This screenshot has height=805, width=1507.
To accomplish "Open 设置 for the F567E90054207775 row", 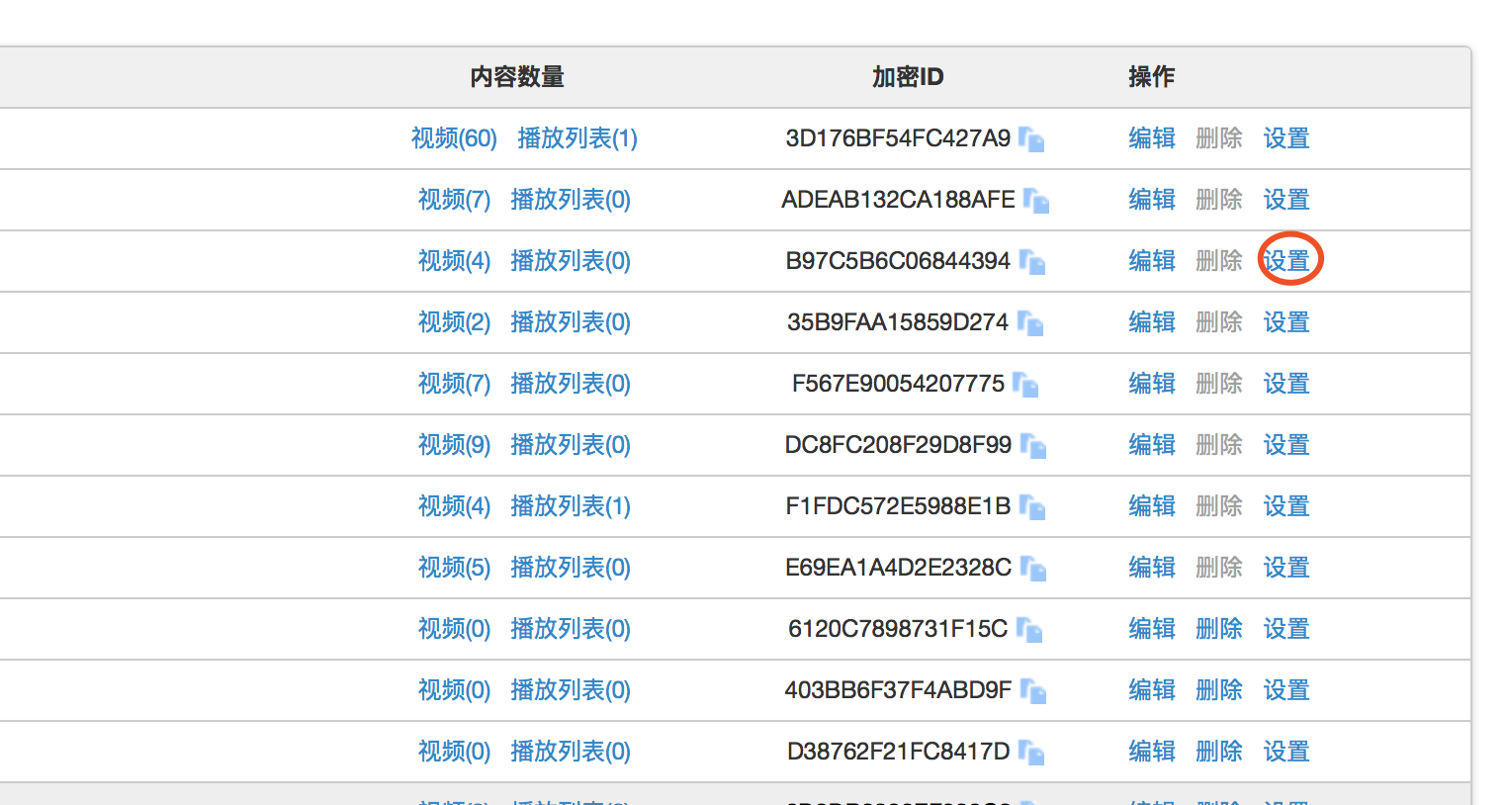I will (x=1285, y=383).
